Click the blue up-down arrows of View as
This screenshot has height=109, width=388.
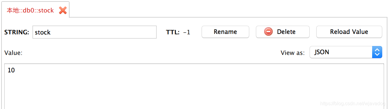pos(377,52)
